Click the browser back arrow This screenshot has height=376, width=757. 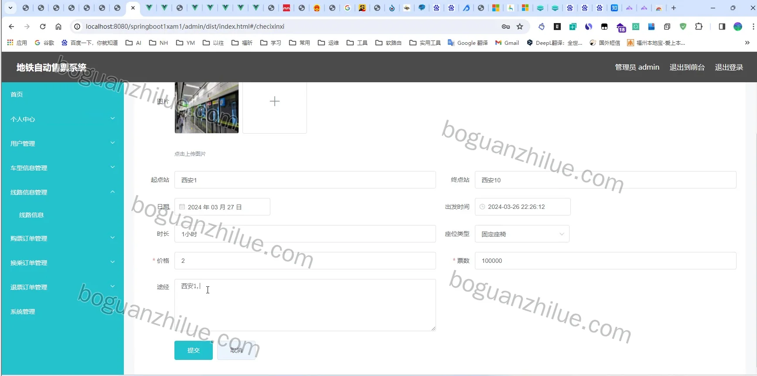click(x=11, y=27)
